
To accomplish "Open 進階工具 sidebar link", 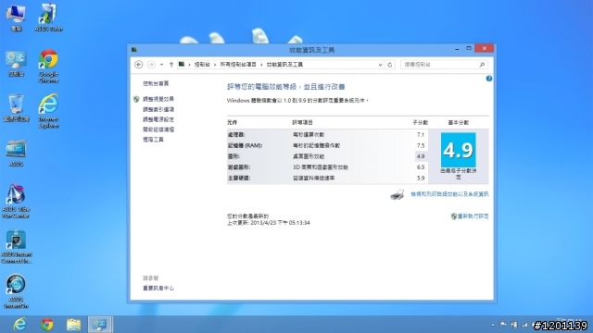I will pos(153,140).
